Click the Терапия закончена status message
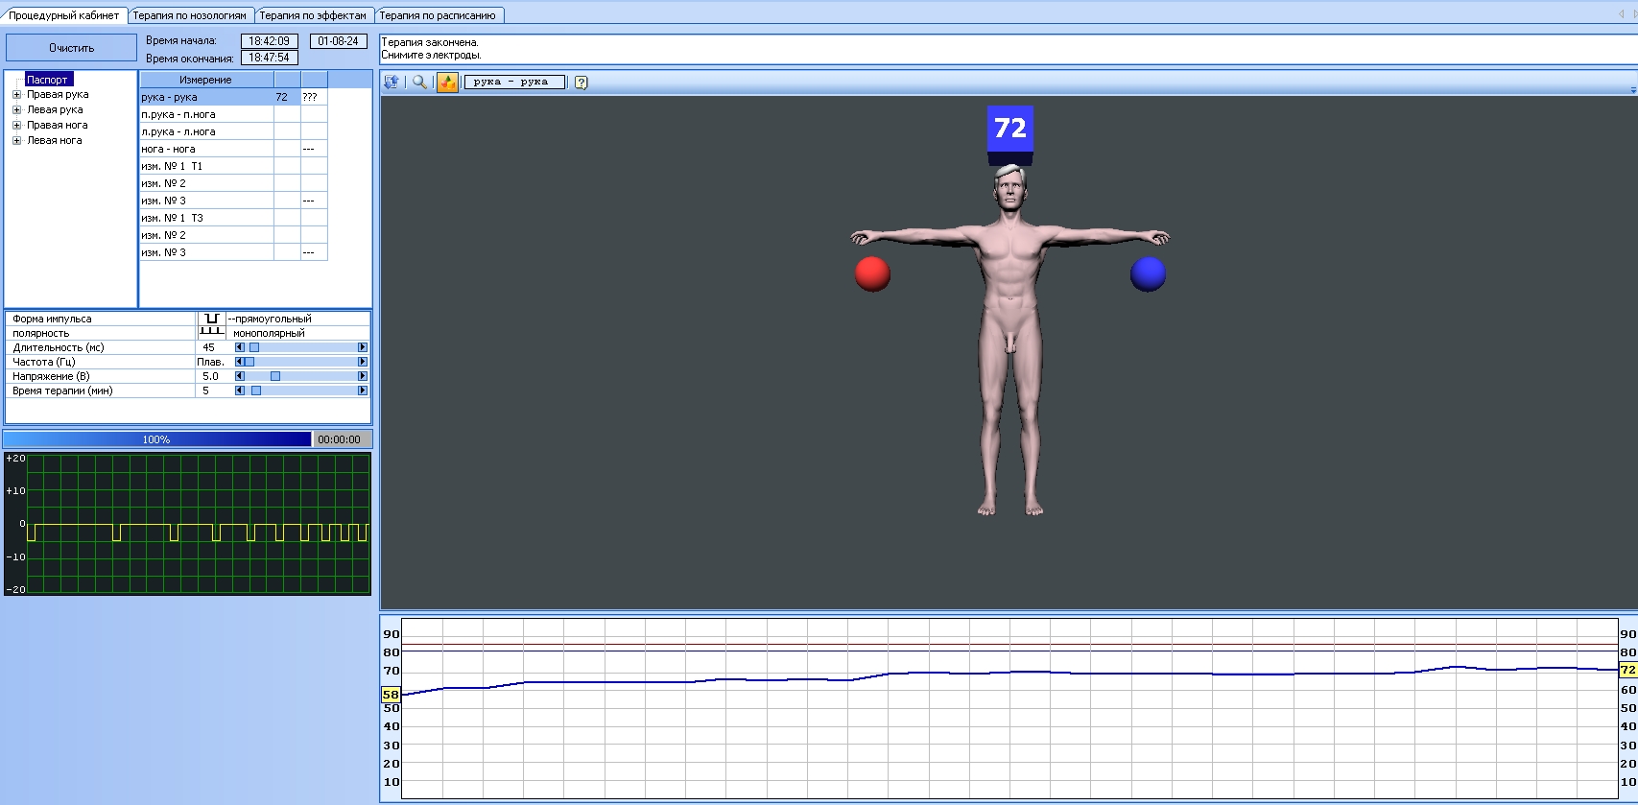The height and width of the screenshot is (805, 1638). (430, 42)
